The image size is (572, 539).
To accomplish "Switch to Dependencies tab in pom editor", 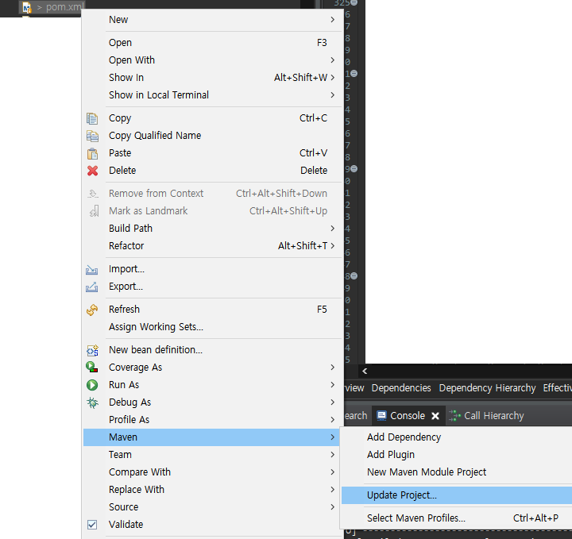I will 401,388.
